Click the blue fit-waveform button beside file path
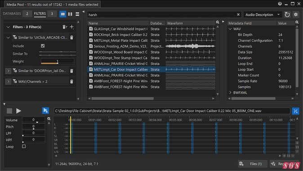 pos(295,111)
